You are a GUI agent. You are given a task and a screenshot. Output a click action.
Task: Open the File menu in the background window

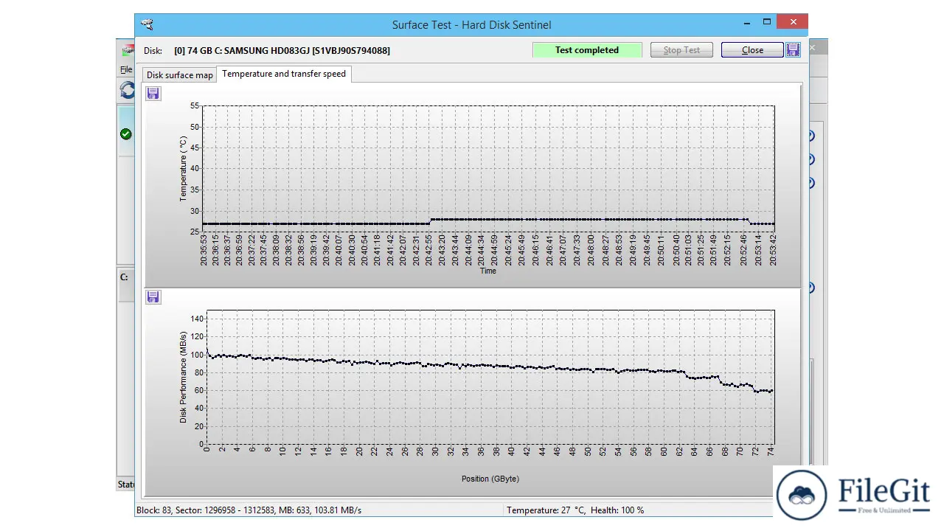tap(126, 69)
